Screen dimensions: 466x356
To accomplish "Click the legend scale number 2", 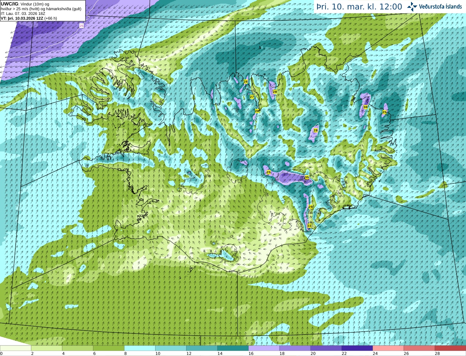I will (x=32, y=353).
